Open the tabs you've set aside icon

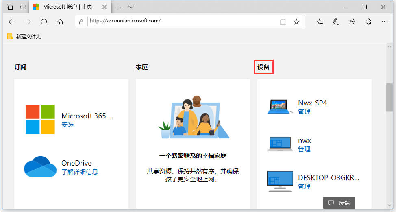click(x=10, y=7)
